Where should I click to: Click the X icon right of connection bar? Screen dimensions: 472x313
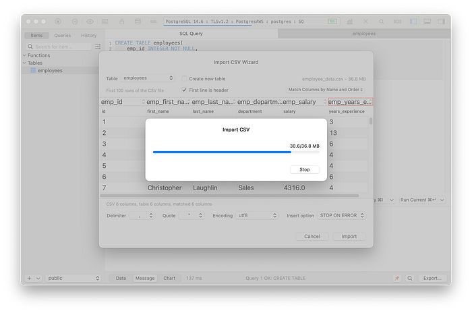[365, 22]
